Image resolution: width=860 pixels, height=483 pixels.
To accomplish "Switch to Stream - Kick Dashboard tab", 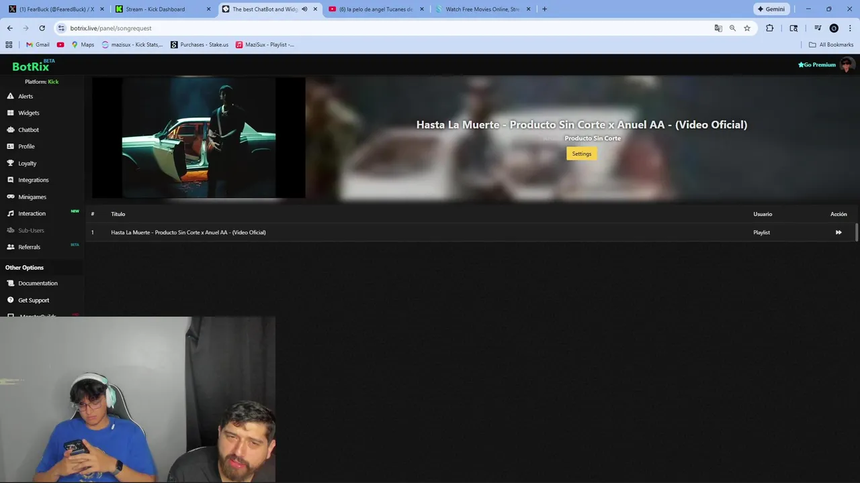I will pyautogui.click(x=163, y=9).
